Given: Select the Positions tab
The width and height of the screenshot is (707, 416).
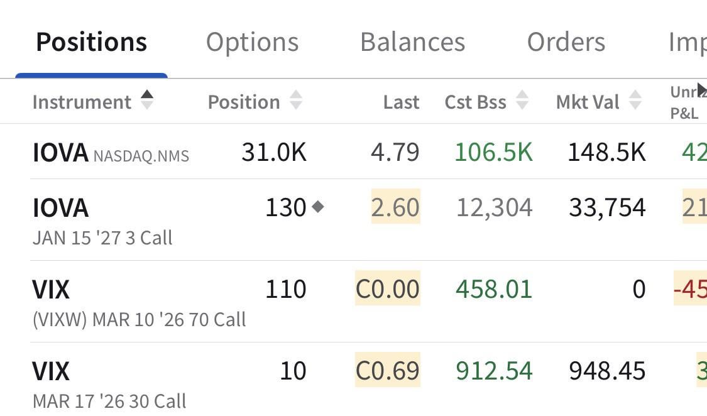Looking at the screenshot, I should click(91, 42).
